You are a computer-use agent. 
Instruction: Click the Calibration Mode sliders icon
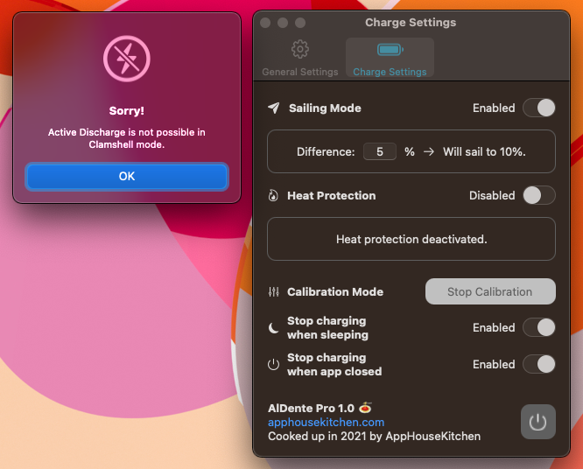(274, 291)
